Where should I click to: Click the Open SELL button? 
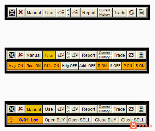pyautogui.click(x=79, y=120)
